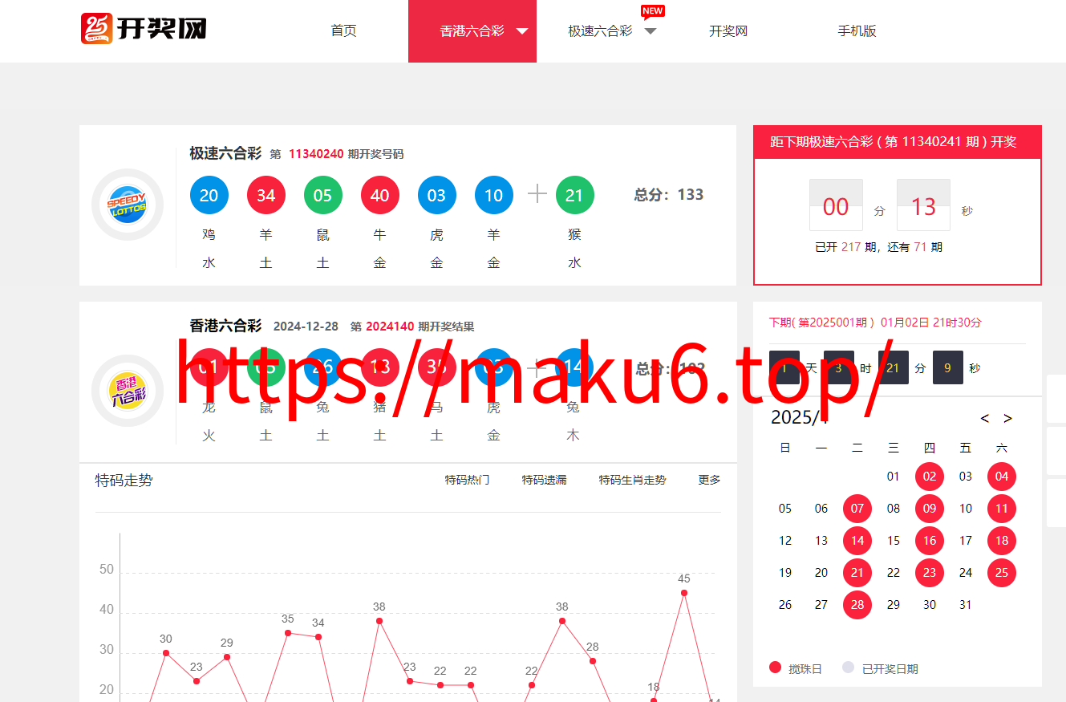
Task: Click the 开奖网 site logo
Action: pos(144,29)
